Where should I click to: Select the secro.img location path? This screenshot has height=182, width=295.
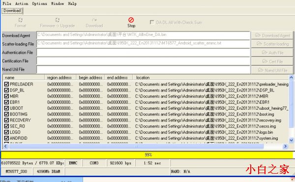(x=206, y=126)
